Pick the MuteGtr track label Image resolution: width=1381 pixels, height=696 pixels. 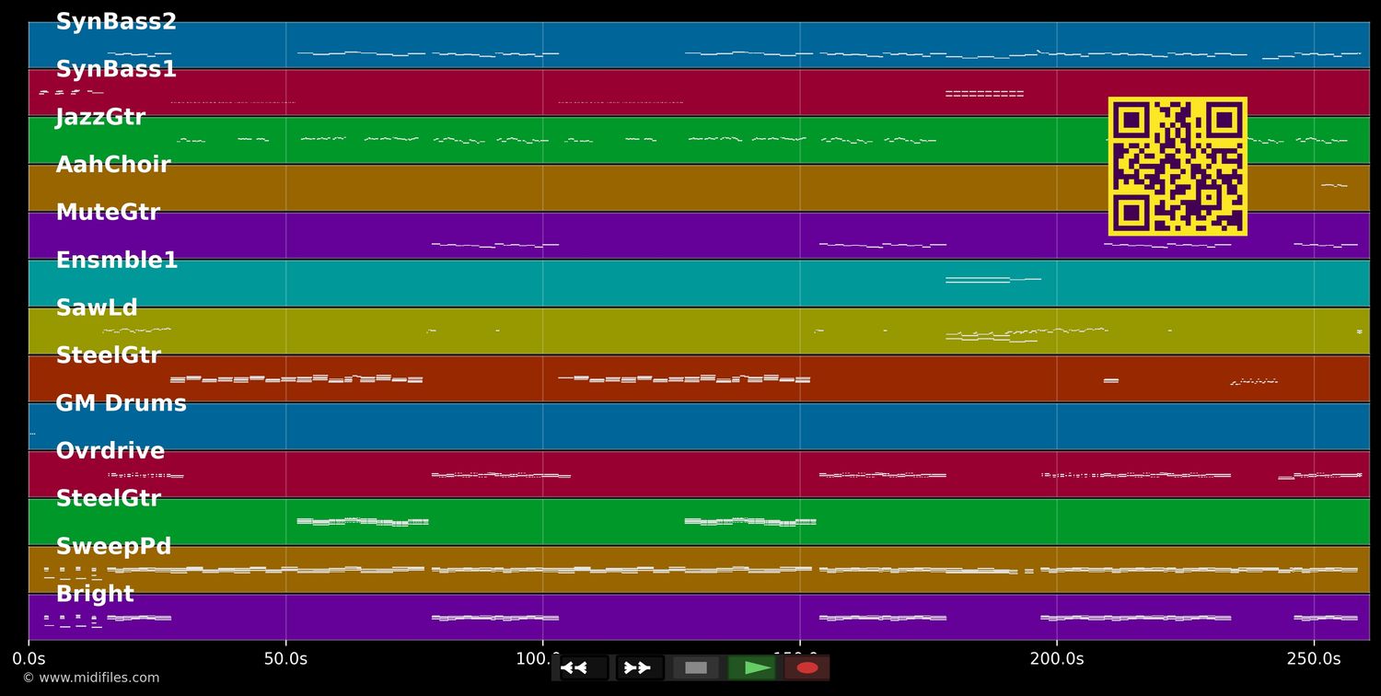click(108, 213)
